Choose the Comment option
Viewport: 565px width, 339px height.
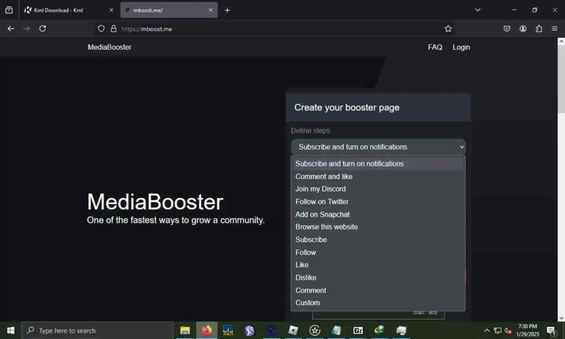click(378, 290)
